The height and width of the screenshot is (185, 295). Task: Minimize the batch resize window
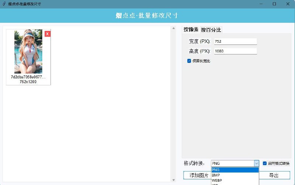click(x=261, y=4)
